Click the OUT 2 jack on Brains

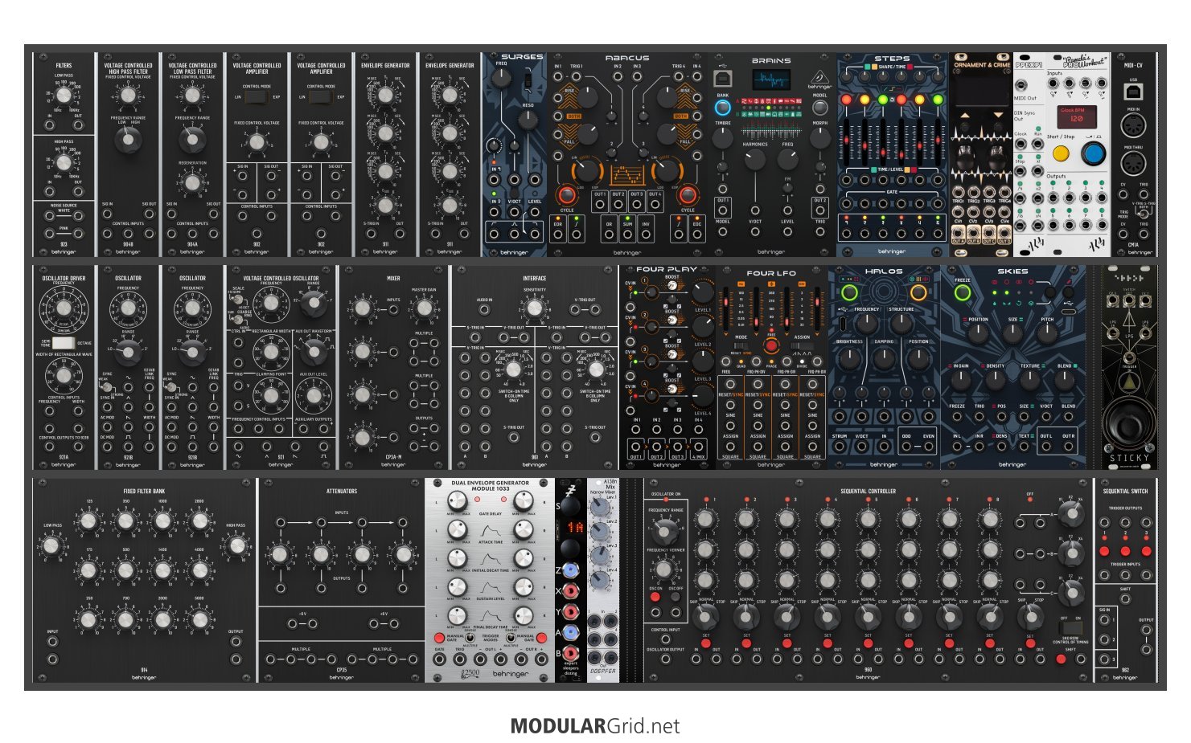coord(819,211)
